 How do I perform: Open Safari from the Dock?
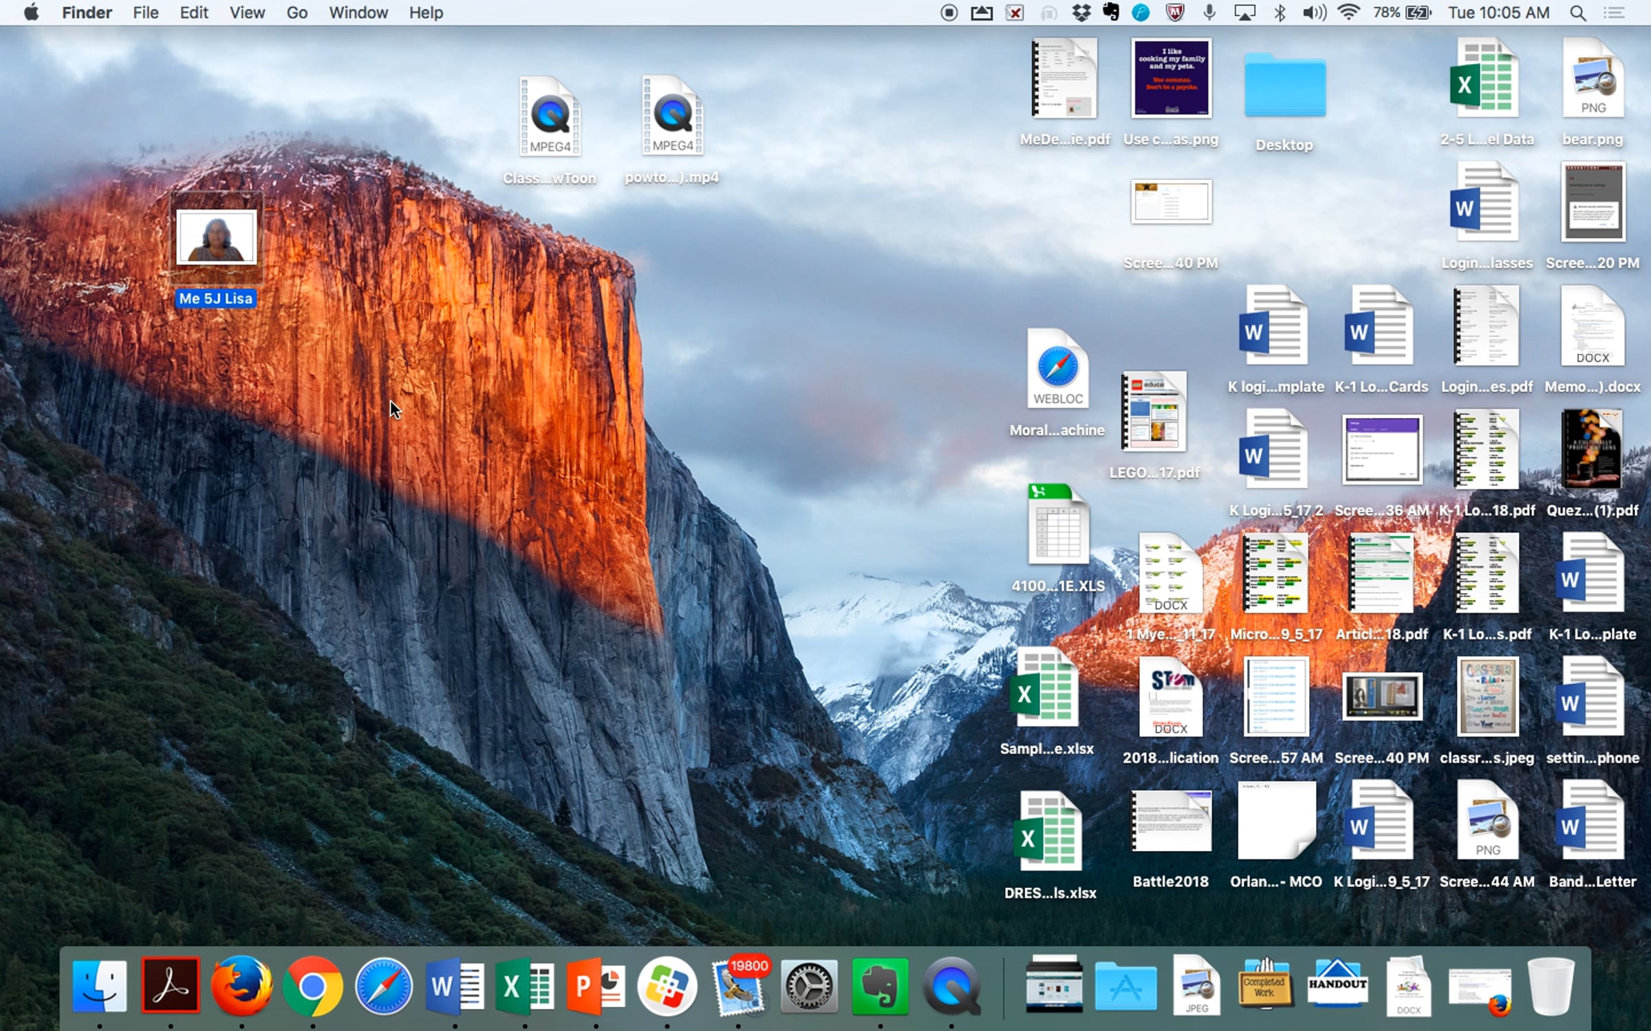pyautogui.click(x=384, y=986)
